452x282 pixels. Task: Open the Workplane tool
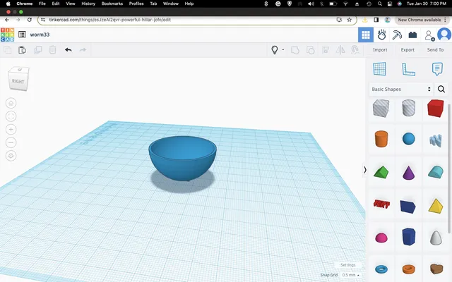379,69
